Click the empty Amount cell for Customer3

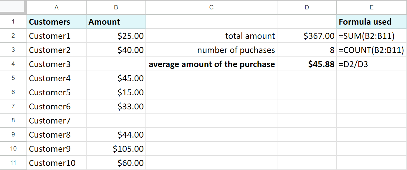pos(116,64)
